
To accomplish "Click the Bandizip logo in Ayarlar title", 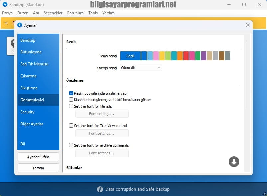I will (20, 25).
